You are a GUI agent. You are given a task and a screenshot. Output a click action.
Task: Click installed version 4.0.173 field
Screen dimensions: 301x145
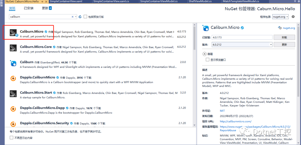(x=242, y=37)
